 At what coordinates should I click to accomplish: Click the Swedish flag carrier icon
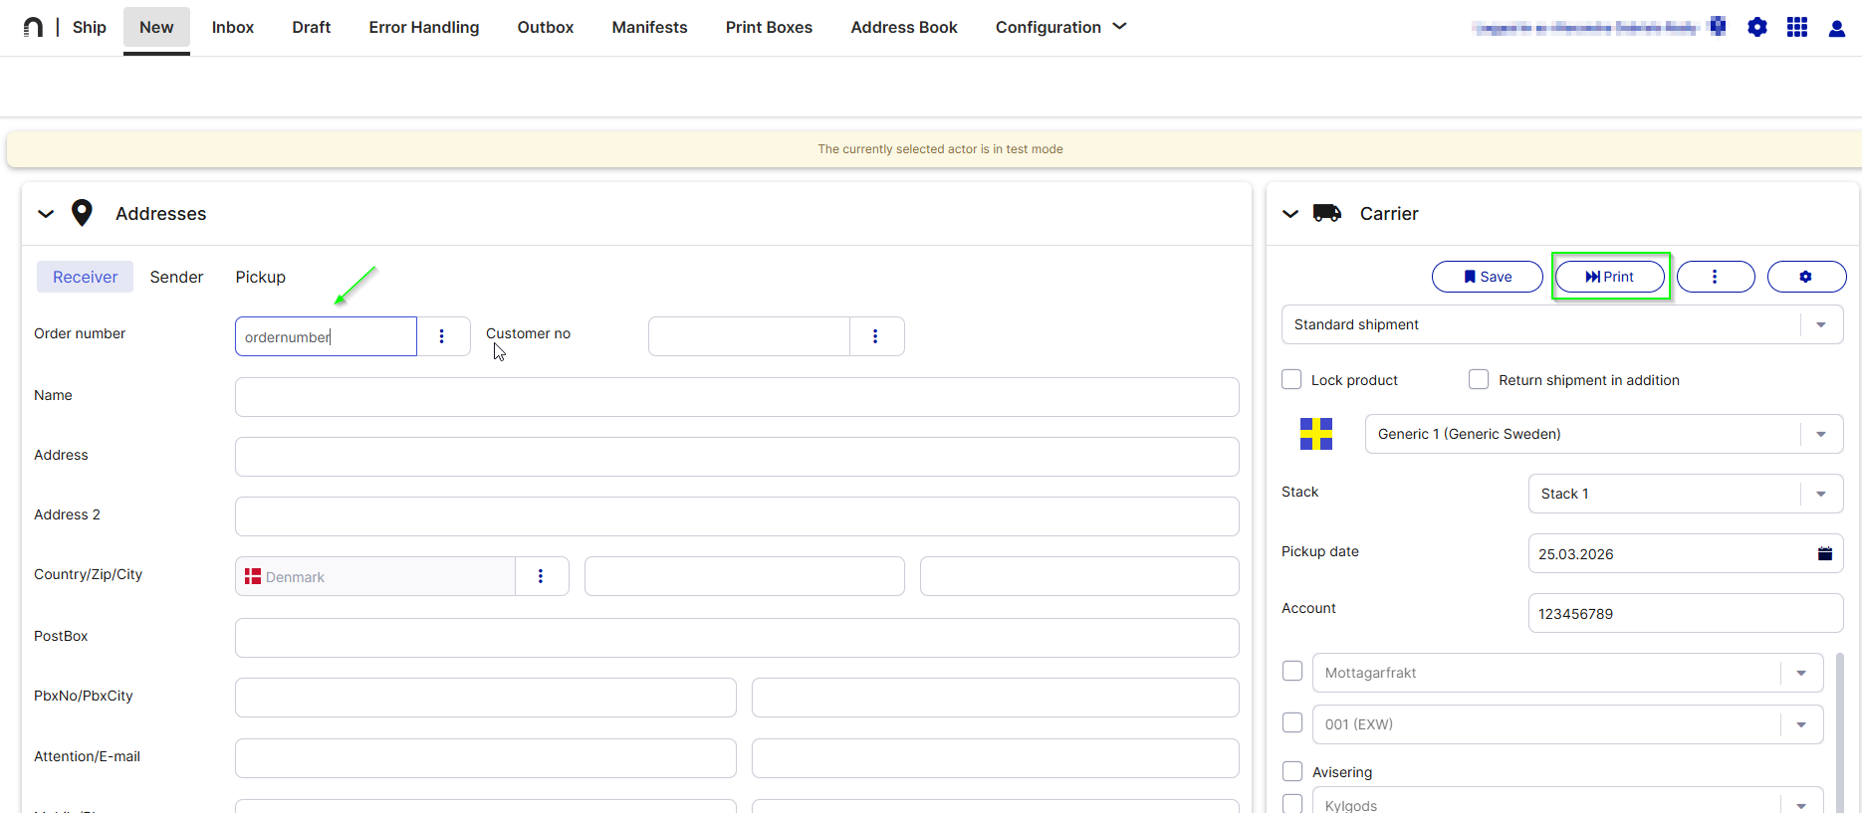(x=1316, y=434)
